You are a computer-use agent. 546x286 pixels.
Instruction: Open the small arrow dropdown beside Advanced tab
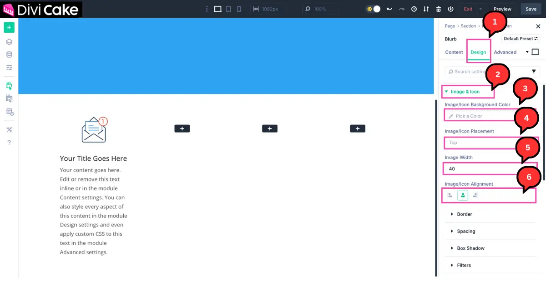click(527, 52)
